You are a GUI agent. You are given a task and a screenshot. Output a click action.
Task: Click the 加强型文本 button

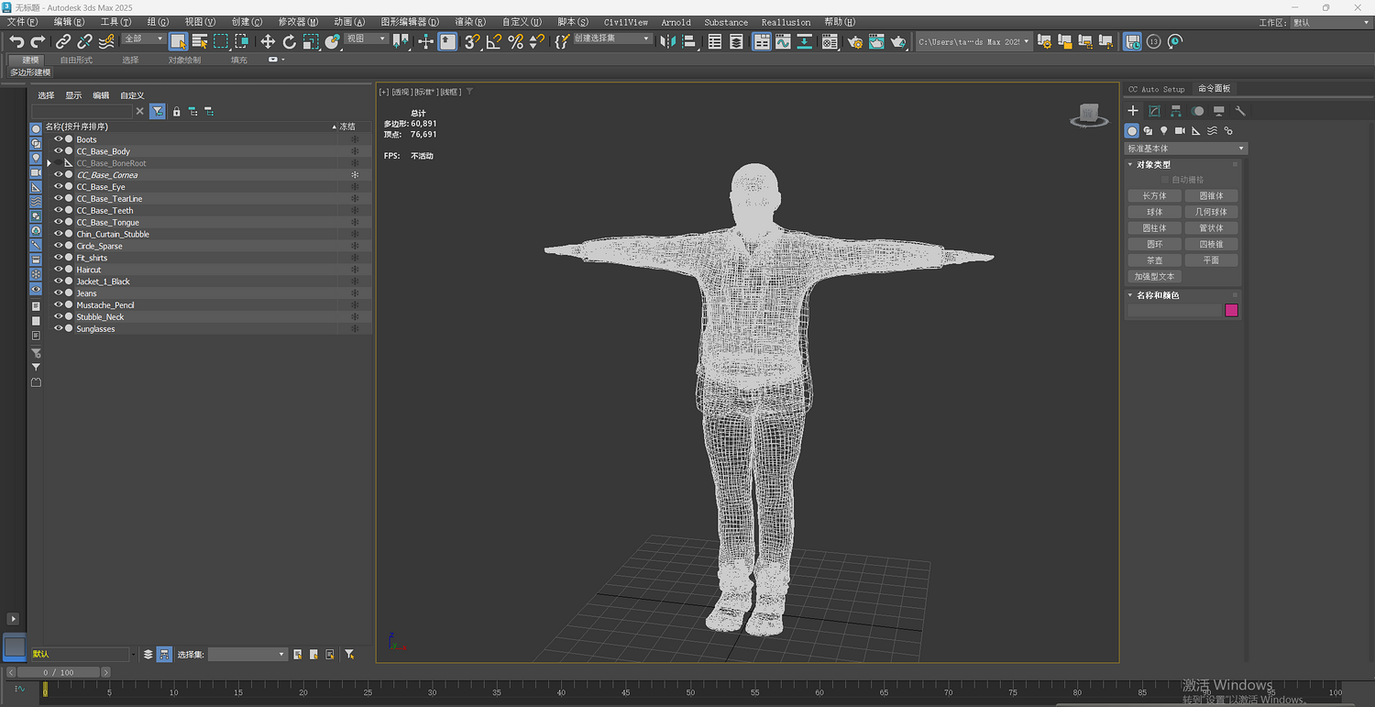(x=1154, y=277)
